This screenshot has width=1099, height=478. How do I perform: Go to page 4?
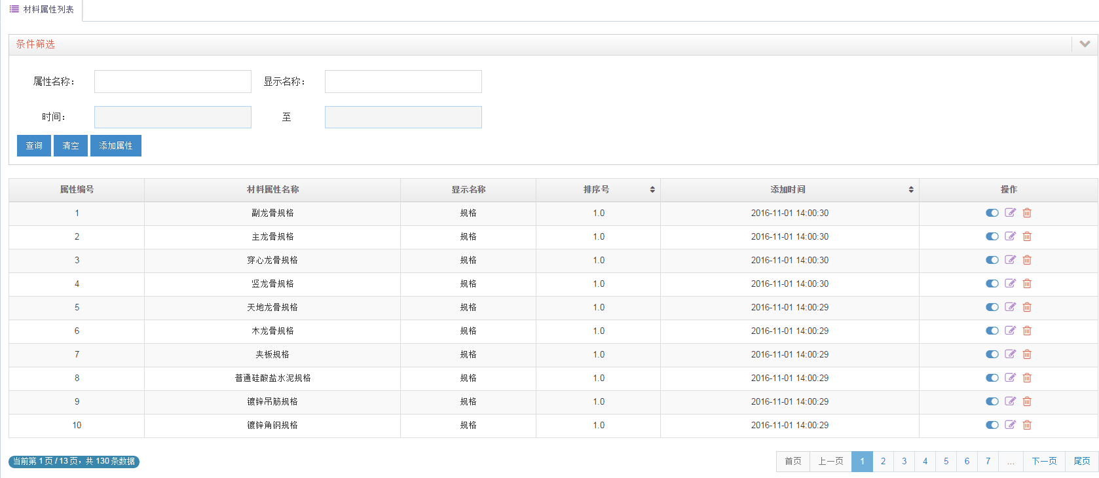925,461
